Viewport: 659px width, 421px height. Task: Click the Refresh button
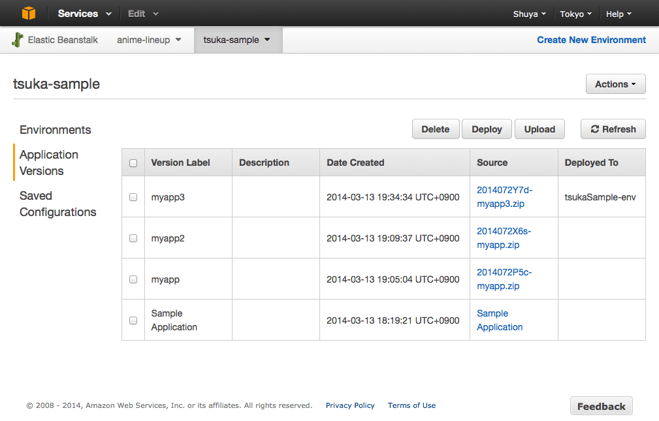[613, 129]
